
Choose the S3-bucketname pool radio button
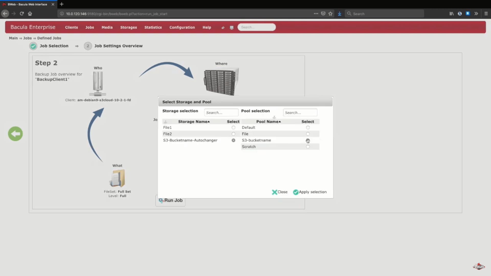[308, 140]
